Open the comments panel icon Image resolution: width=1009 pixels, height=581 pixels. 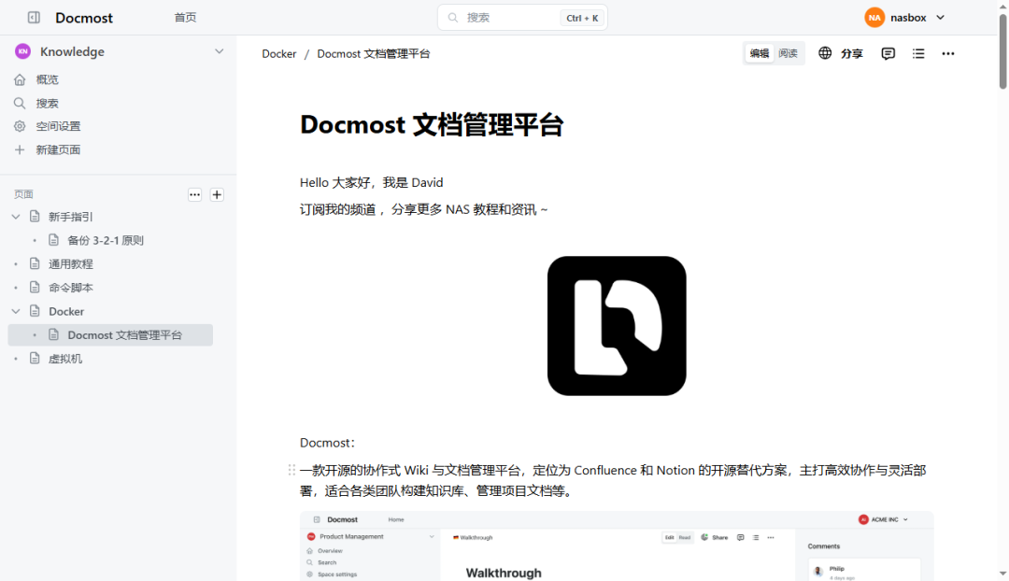pos(888,53)
